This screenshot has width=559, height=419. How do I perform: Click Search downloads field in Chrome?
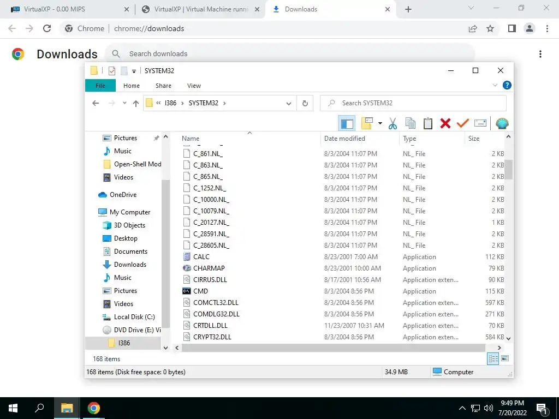click(289, 54)
